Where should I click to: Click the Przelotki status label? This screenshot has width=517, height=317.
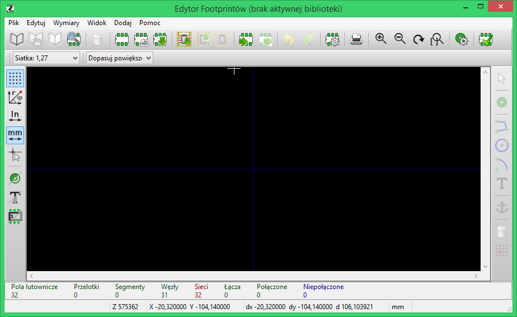coord(86,287)
